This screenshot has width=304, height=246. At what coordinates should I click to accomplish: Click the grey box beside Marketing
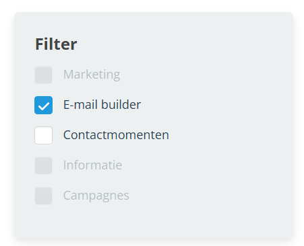[43, 75]
